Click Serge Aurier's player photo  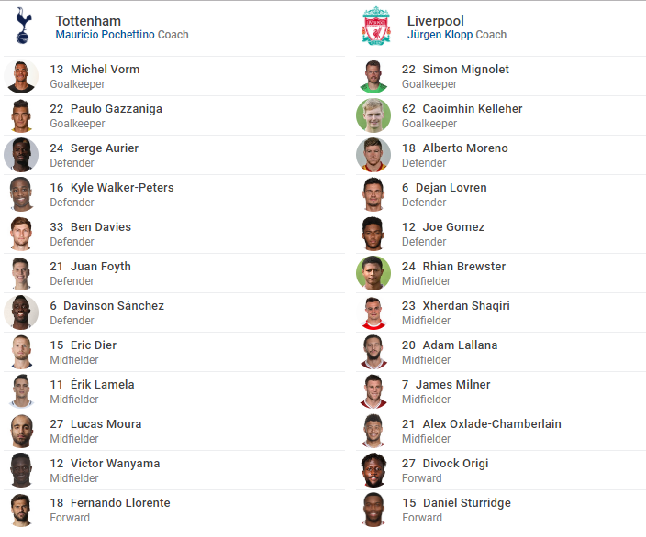coord(21,156)
